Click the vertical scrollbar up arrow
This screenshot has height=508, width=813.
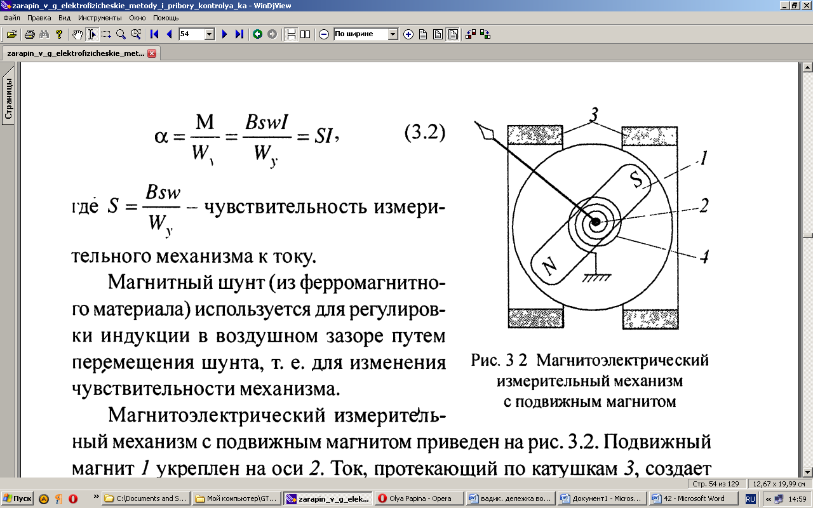(807, 68)
